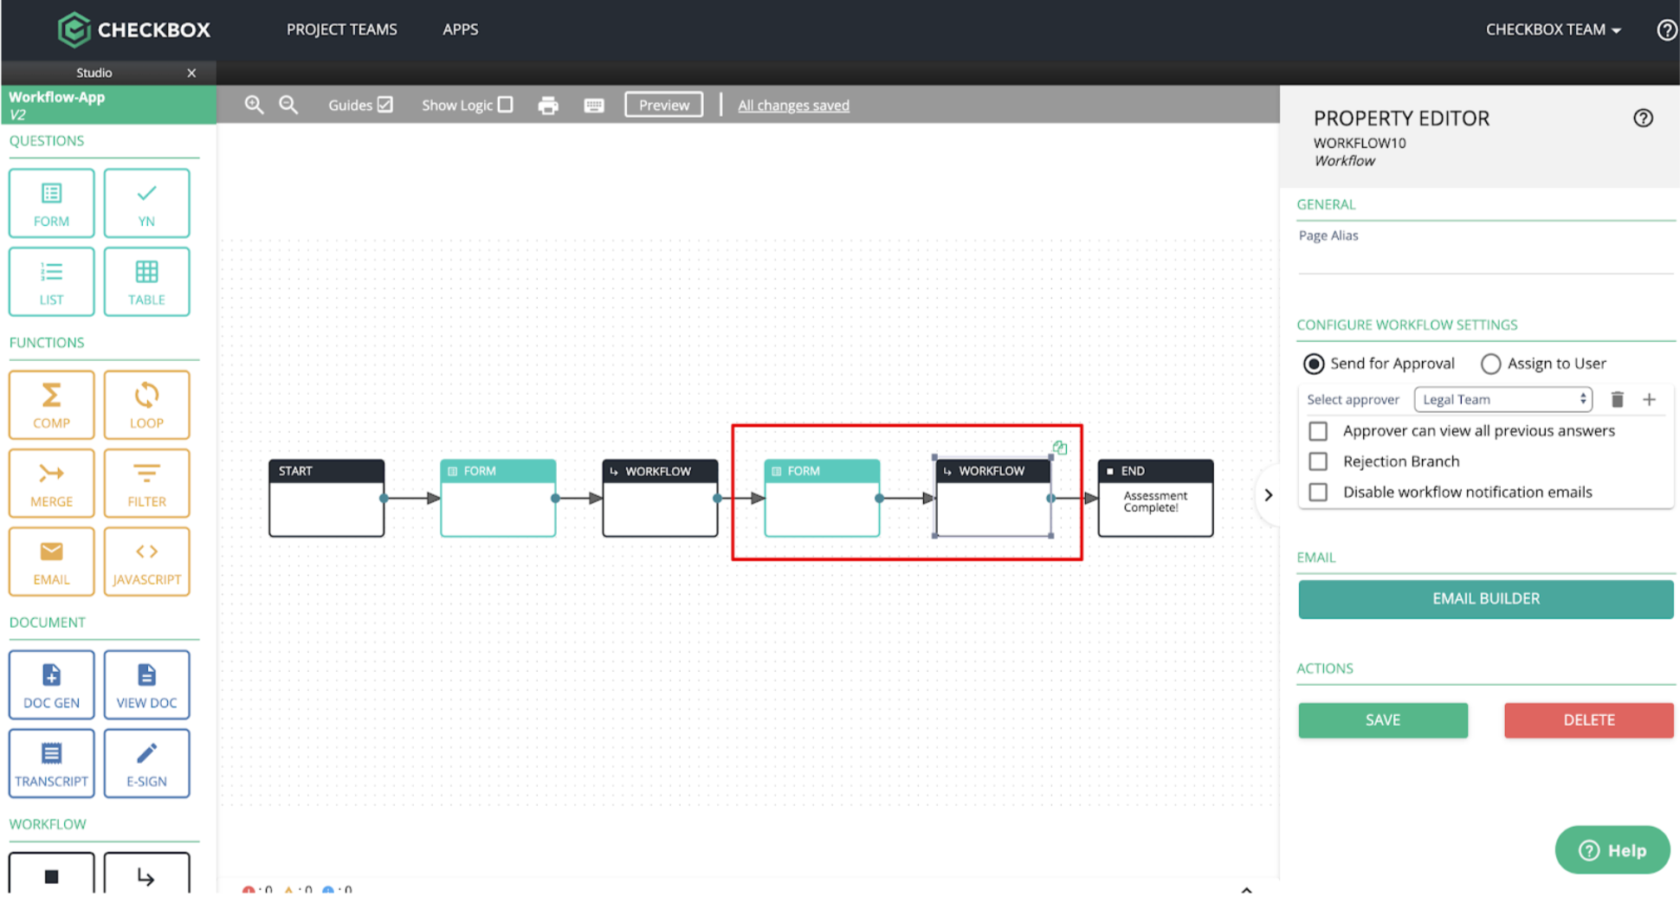The height and width of the screenshot is (897, 1680).
Task: Open the Help chat widget
Action: point(1612,850)
